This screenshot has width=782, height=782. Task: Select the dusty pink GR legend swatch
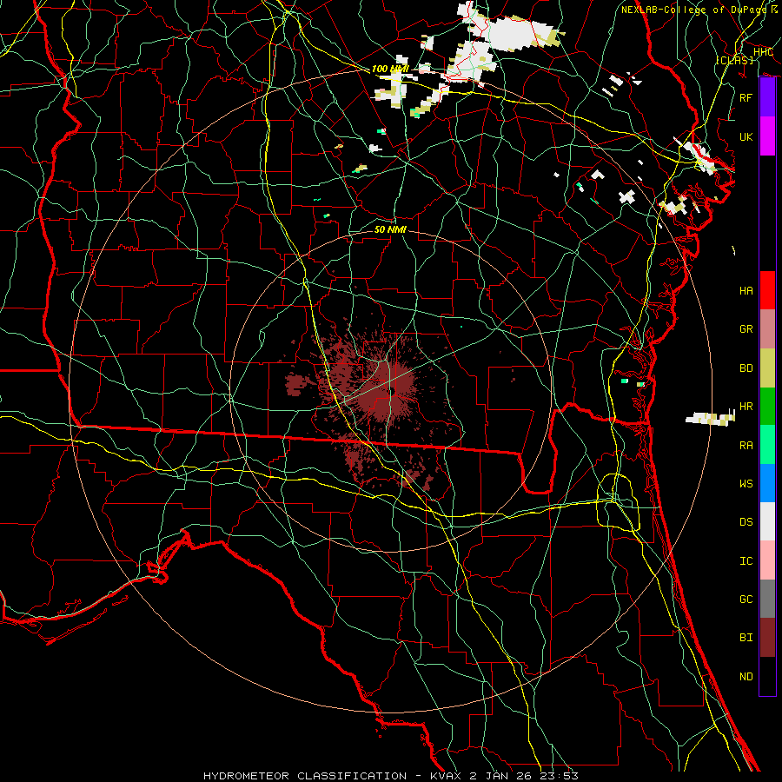767,328
